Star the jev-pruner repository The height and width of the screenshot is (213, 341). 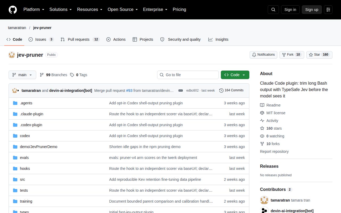pyautogui.click(x=319, y=55)
